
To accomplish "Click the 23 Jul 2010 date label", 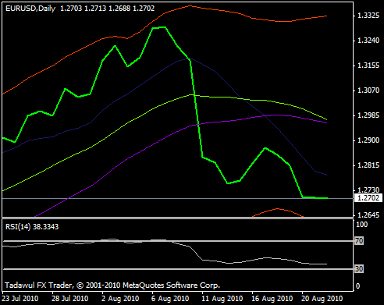I will pyautogui.click(x=20, y=298).
